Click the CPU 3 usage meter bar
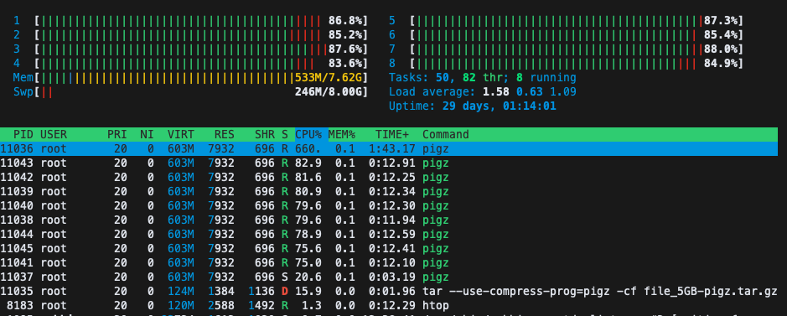The height and width of the screenshot is (316, 787). click(x=201, y=49)
